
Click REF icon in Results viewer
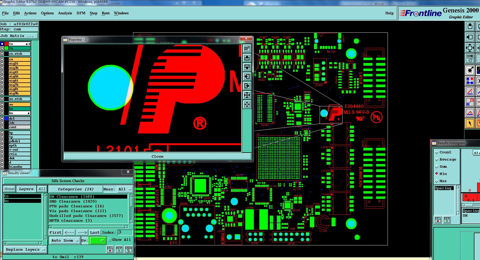coord(119,249)
